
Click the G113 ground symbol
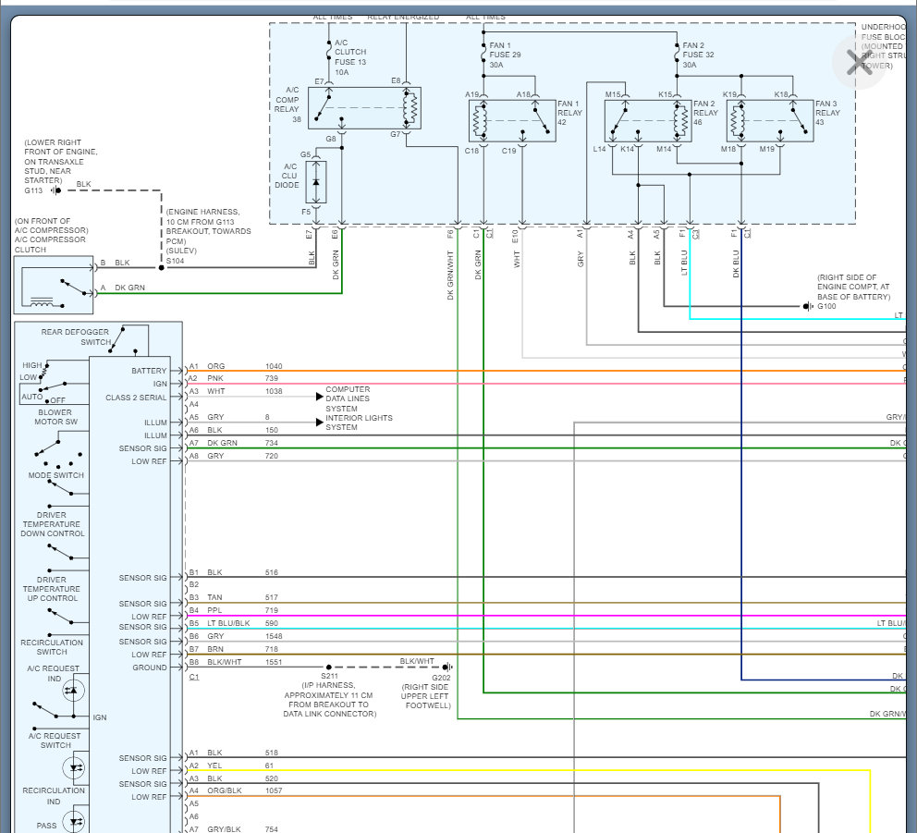click(x=55, y=190)
